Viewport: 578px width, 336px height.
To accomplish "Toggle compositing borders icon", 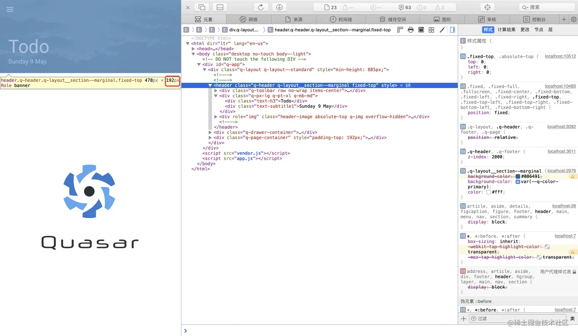I will (421, 30).
